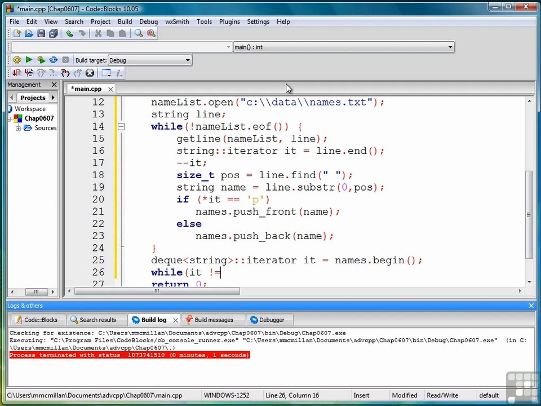
Task: Open Replace with red magnifier icon
Action: 151,33
